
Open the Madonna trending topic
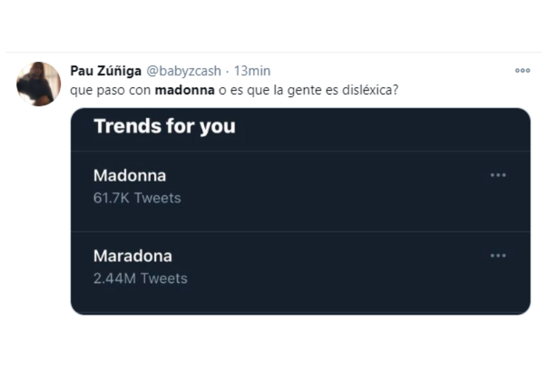coord(130,175)
